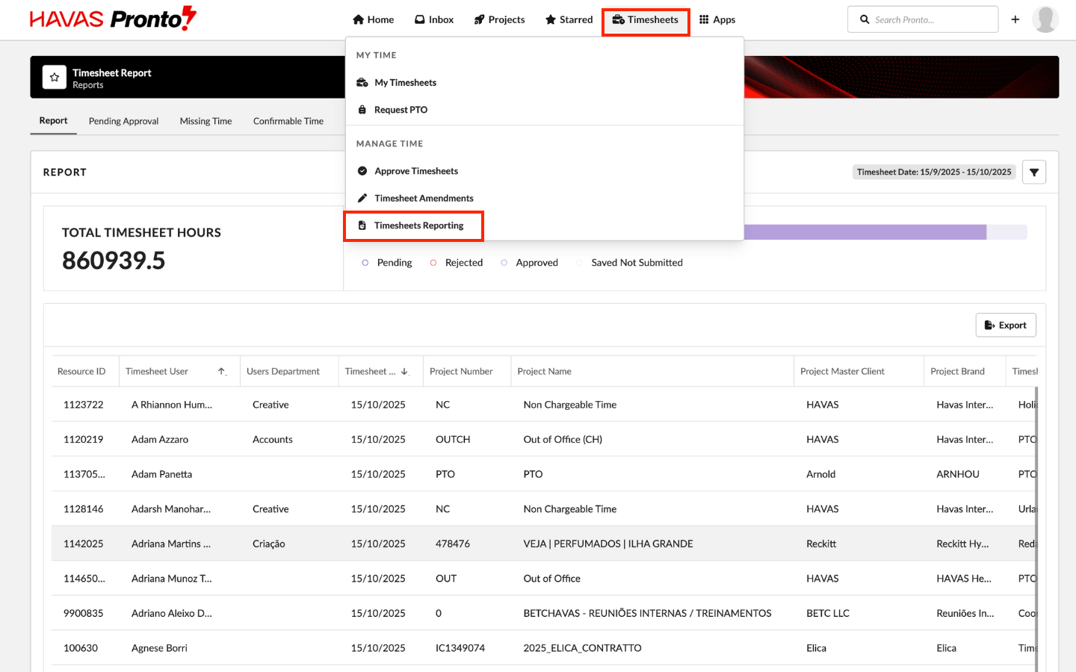1076x672 pixels.
Task: Open the user profile avatar
Action: pyautogui.click(x=1045, y=19)
